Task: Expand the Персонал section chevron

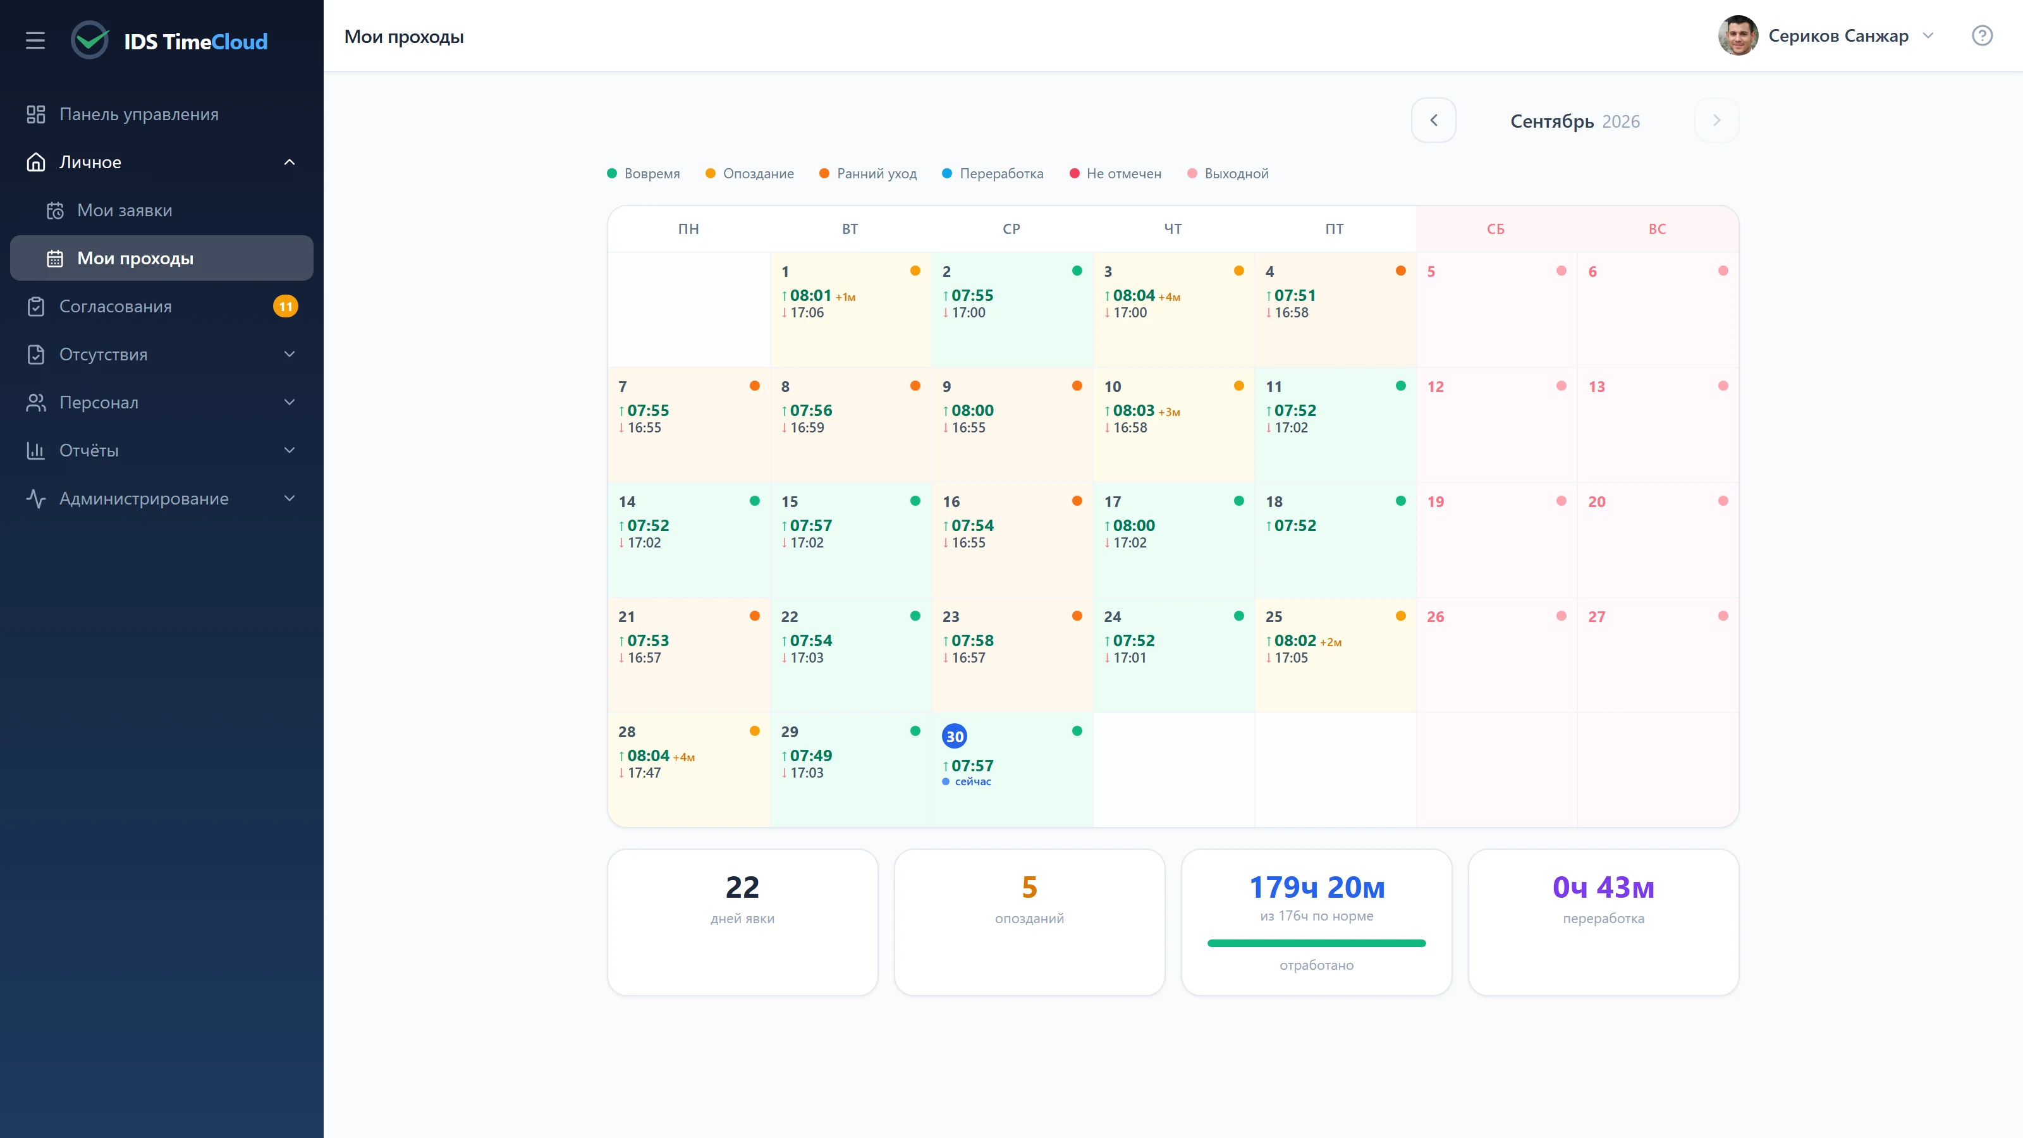Action: (289, 402)
